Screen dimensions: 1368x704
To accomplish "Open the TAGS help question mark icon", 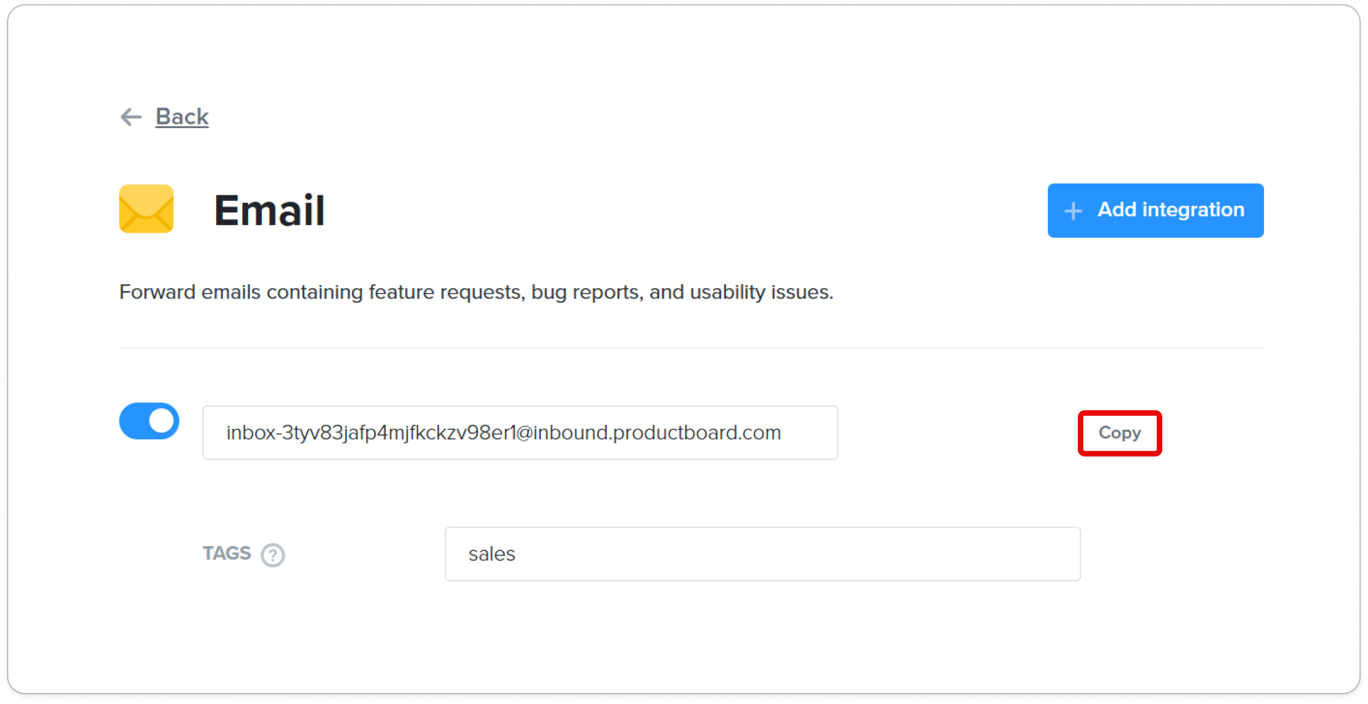I will click(x=272, y=555).
